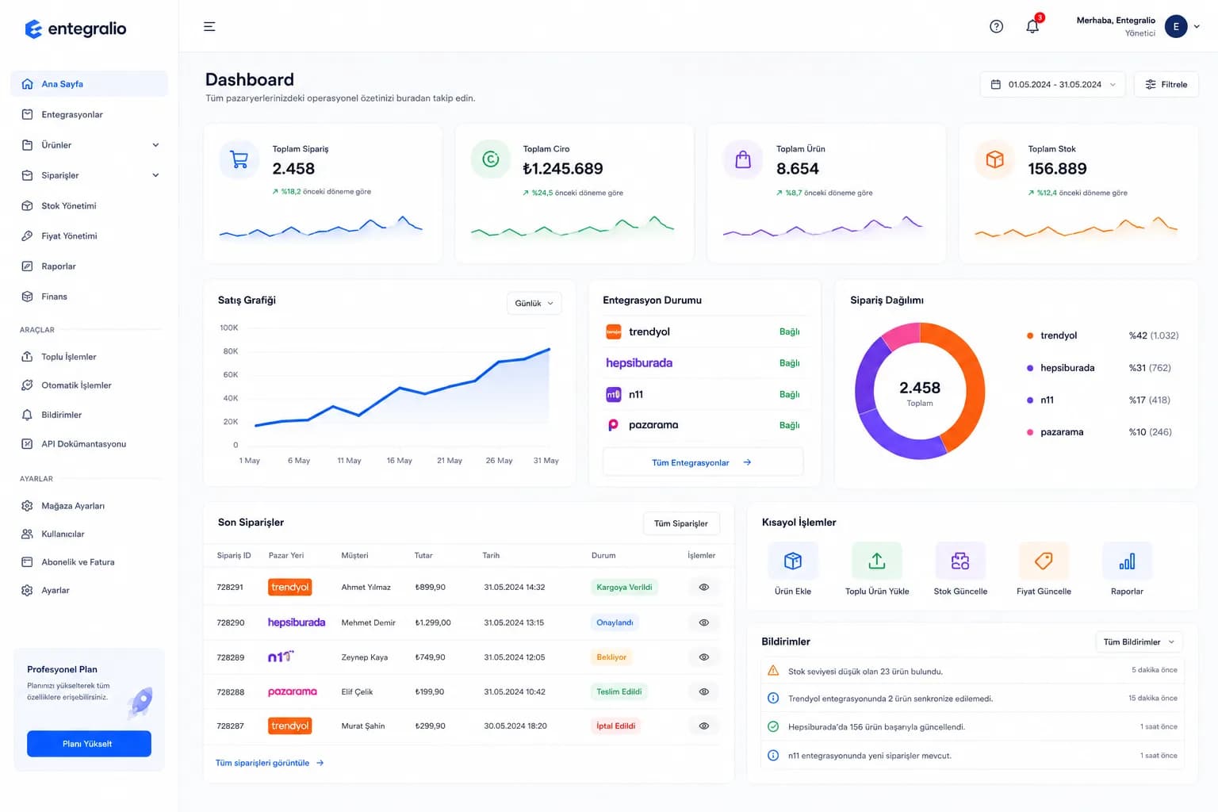Click the Tüm Siparişler button

click(x=681, y=523)
